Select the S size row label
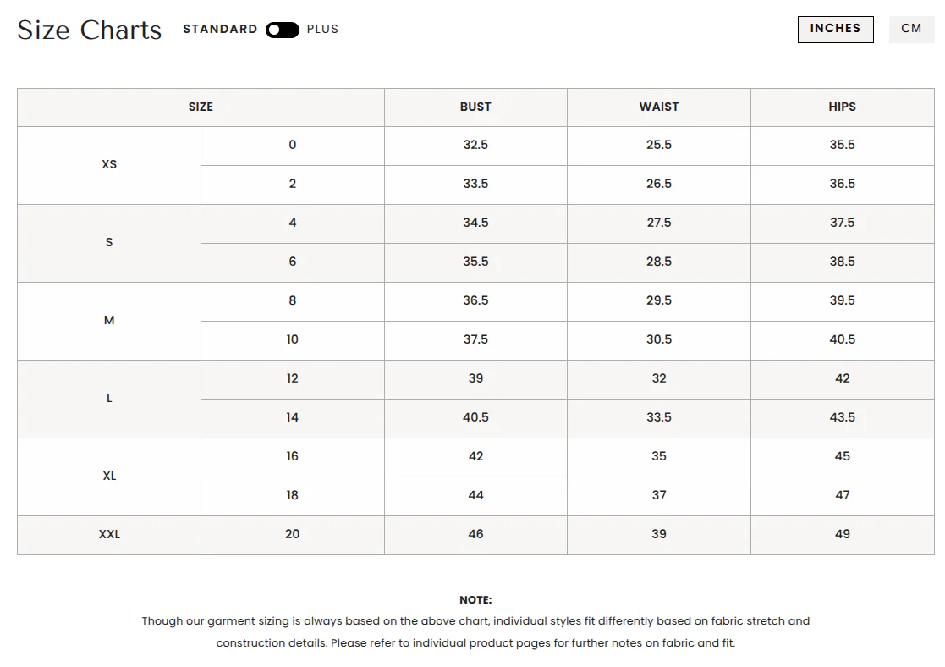The height and width of the screenshot is (667, 945). [x=109, y=242]
